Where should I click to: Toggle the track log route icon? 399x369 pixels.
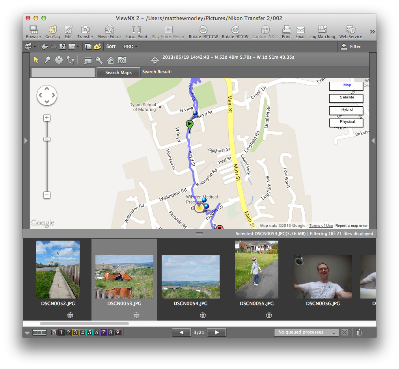pyautogui.click(x=122, y=61)
